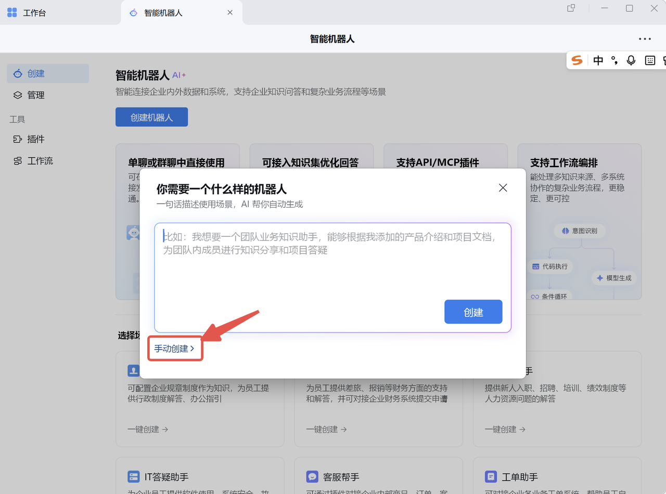Viewport: 666px width, 494px height.
Task: Toggle the IME punctuation mode icon
Action: [x=614, y=60]
